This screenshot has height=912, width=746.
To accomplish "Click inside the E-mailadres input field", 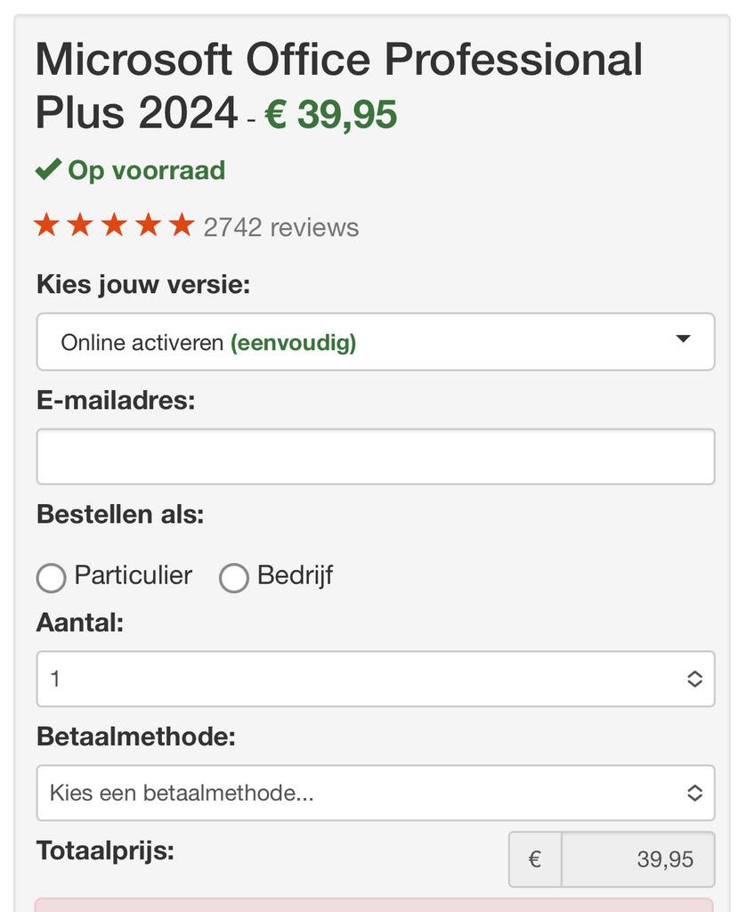I will tap(375, 455).
